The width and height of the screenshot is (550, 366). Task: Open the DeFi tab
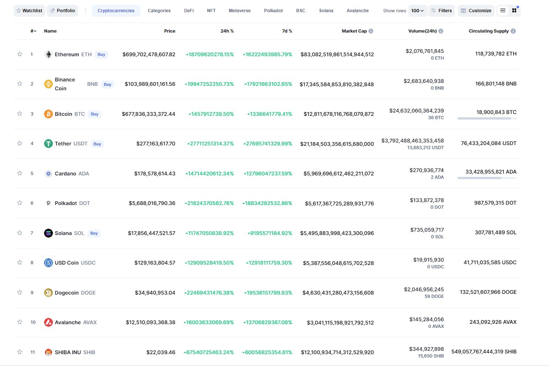pyautogui.click(x=189, y=11)
